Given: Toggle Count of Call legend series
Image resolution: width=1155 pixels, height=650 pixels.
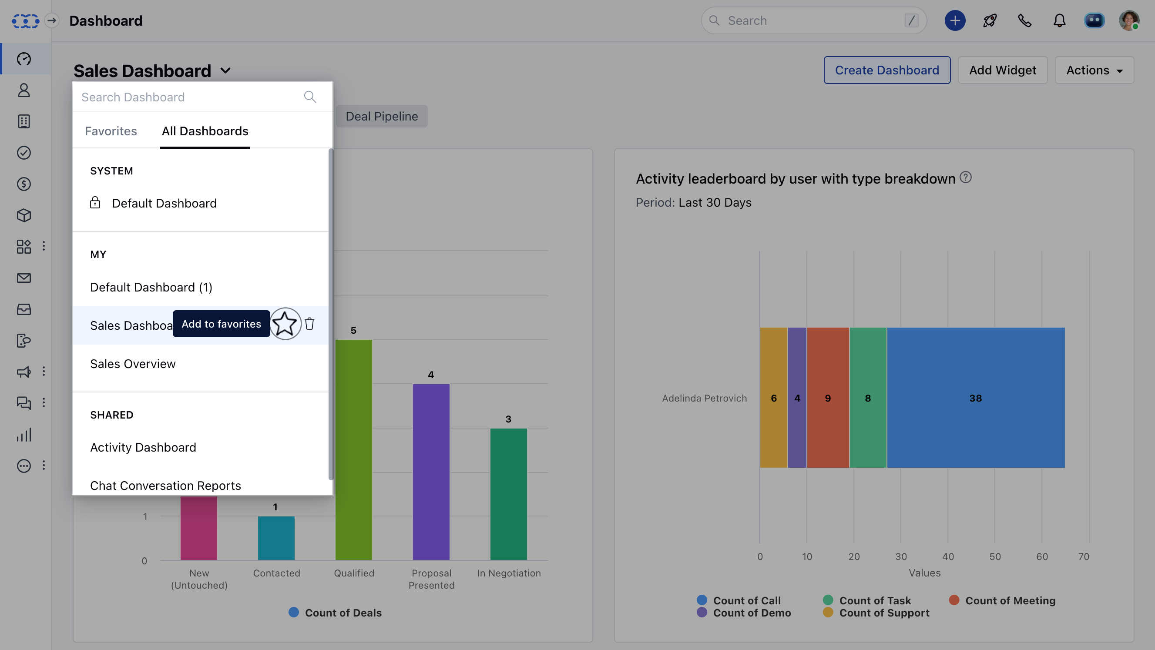Looking at the screenshot, I should pyautogui.click(x=746, y=600).
